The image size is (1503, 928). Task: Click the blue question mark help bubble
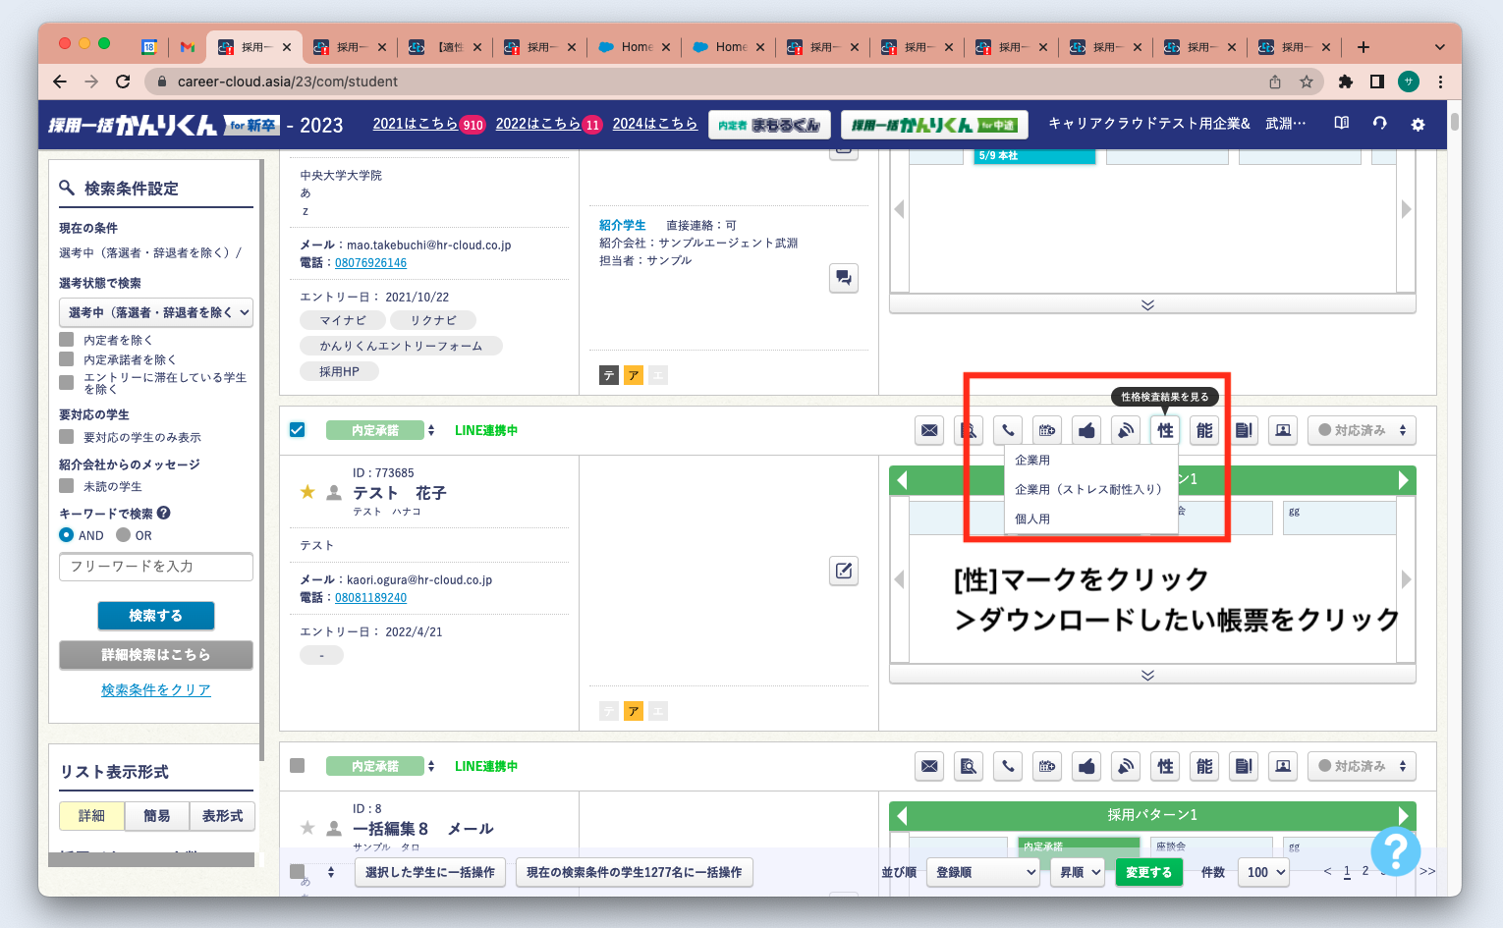1395,850
